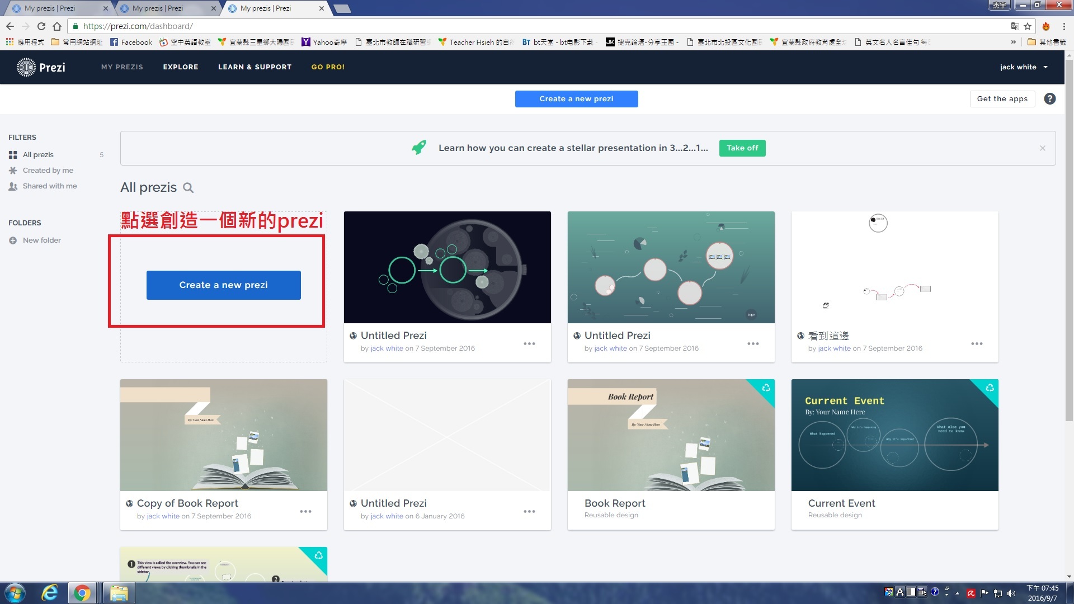1074x604 pixels.
Task: Click the flame extension icon in Chrome
Action: [1046, 26]
